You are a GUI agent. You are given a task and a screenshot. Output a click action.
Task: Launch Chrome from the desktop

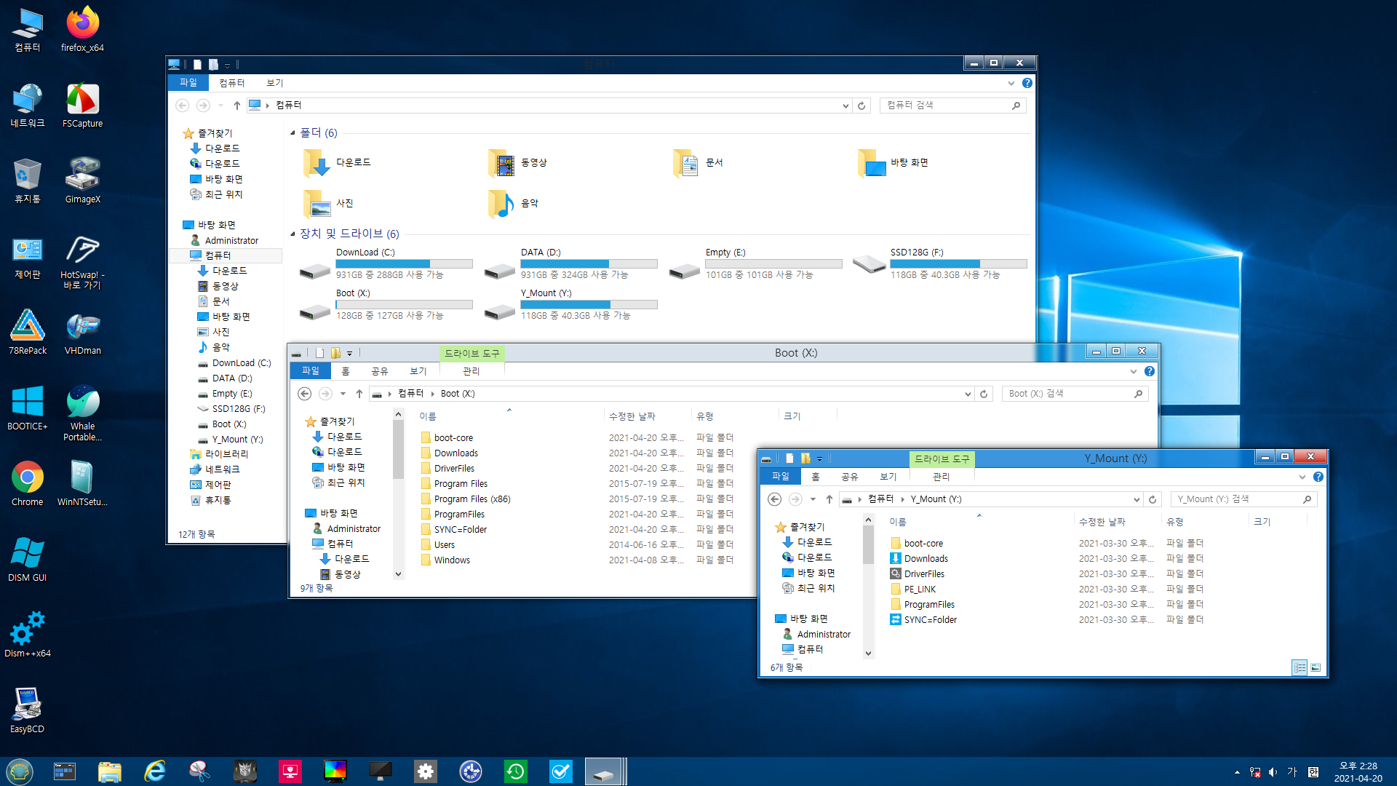(28, 483)
